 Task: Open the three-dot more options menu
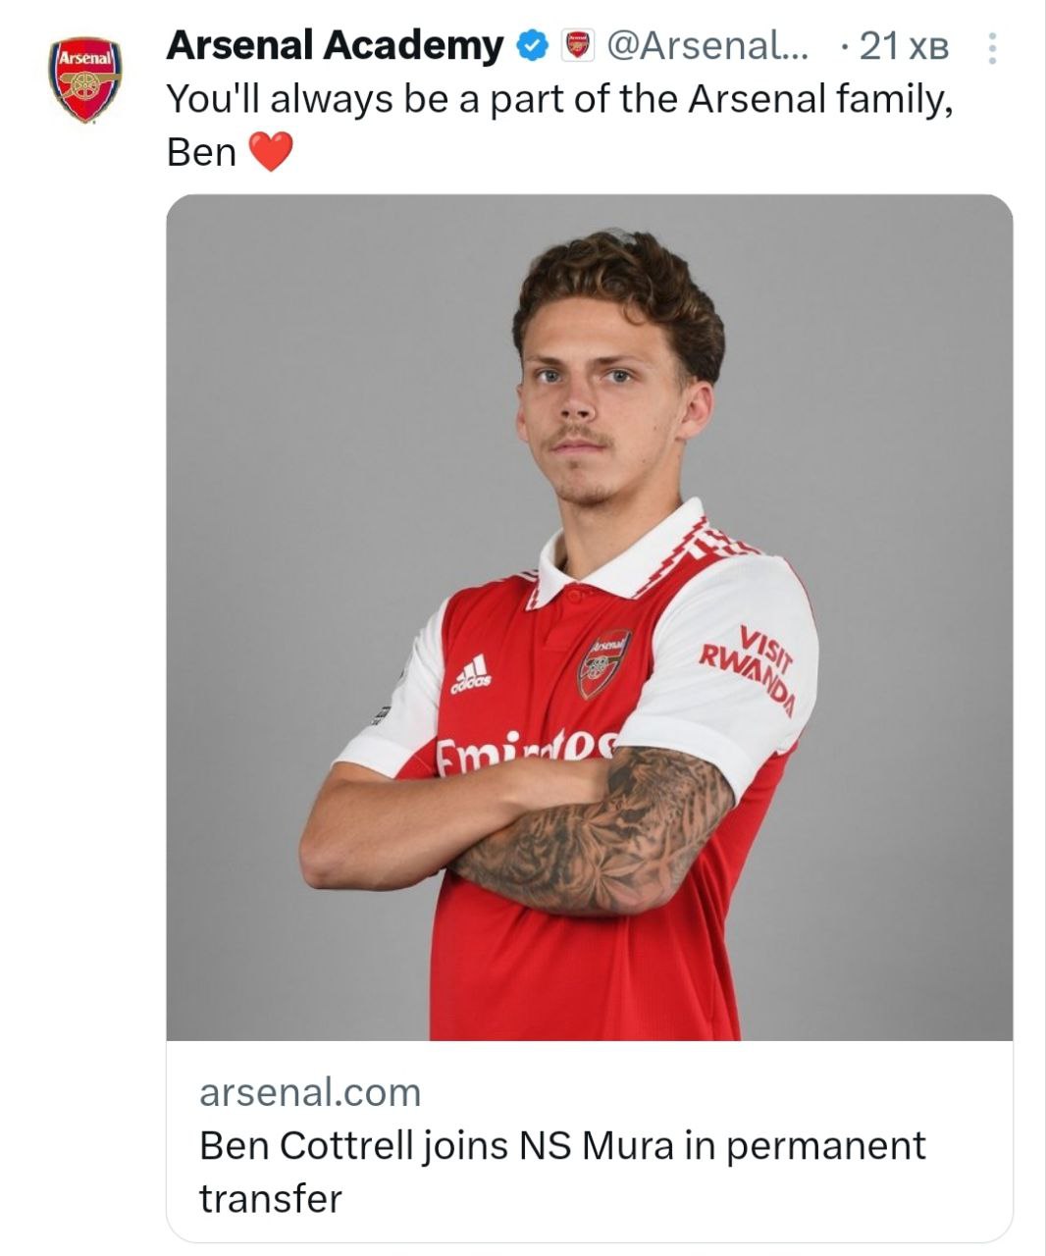[992, 47]
